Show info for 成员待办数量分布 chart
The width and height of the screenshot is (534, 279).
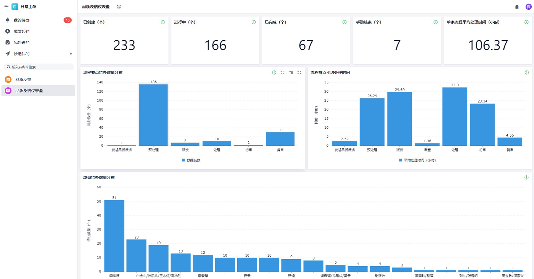point(526,177)
